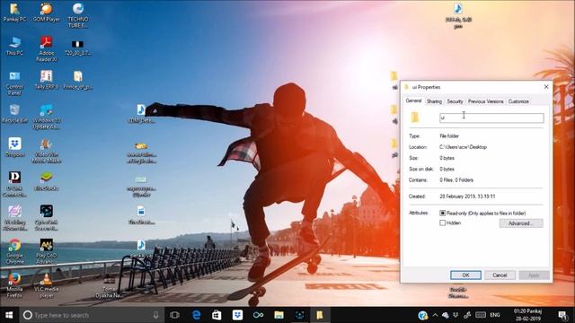The height and width of the screenshot is (323, 575).
Task: Open the Dropbox desktop icon
Action: click(14, 147)
